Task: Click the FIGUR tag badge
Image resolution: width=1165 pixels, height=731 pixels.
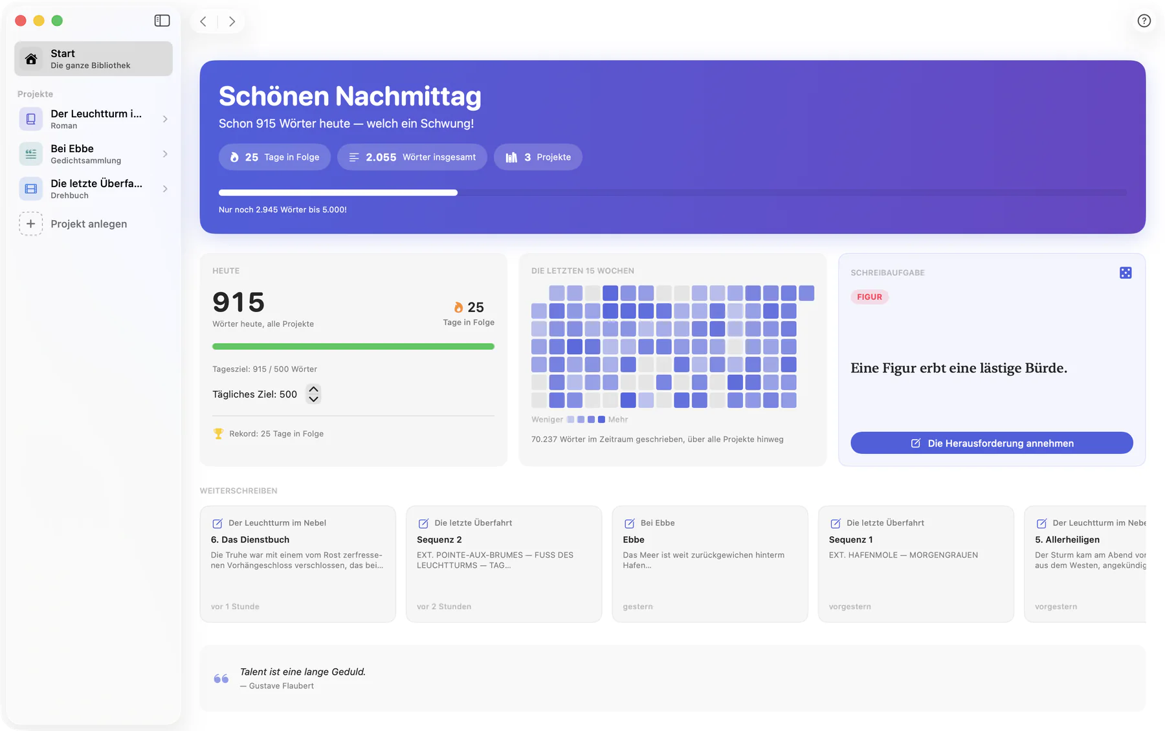Action: coord(869,297)
